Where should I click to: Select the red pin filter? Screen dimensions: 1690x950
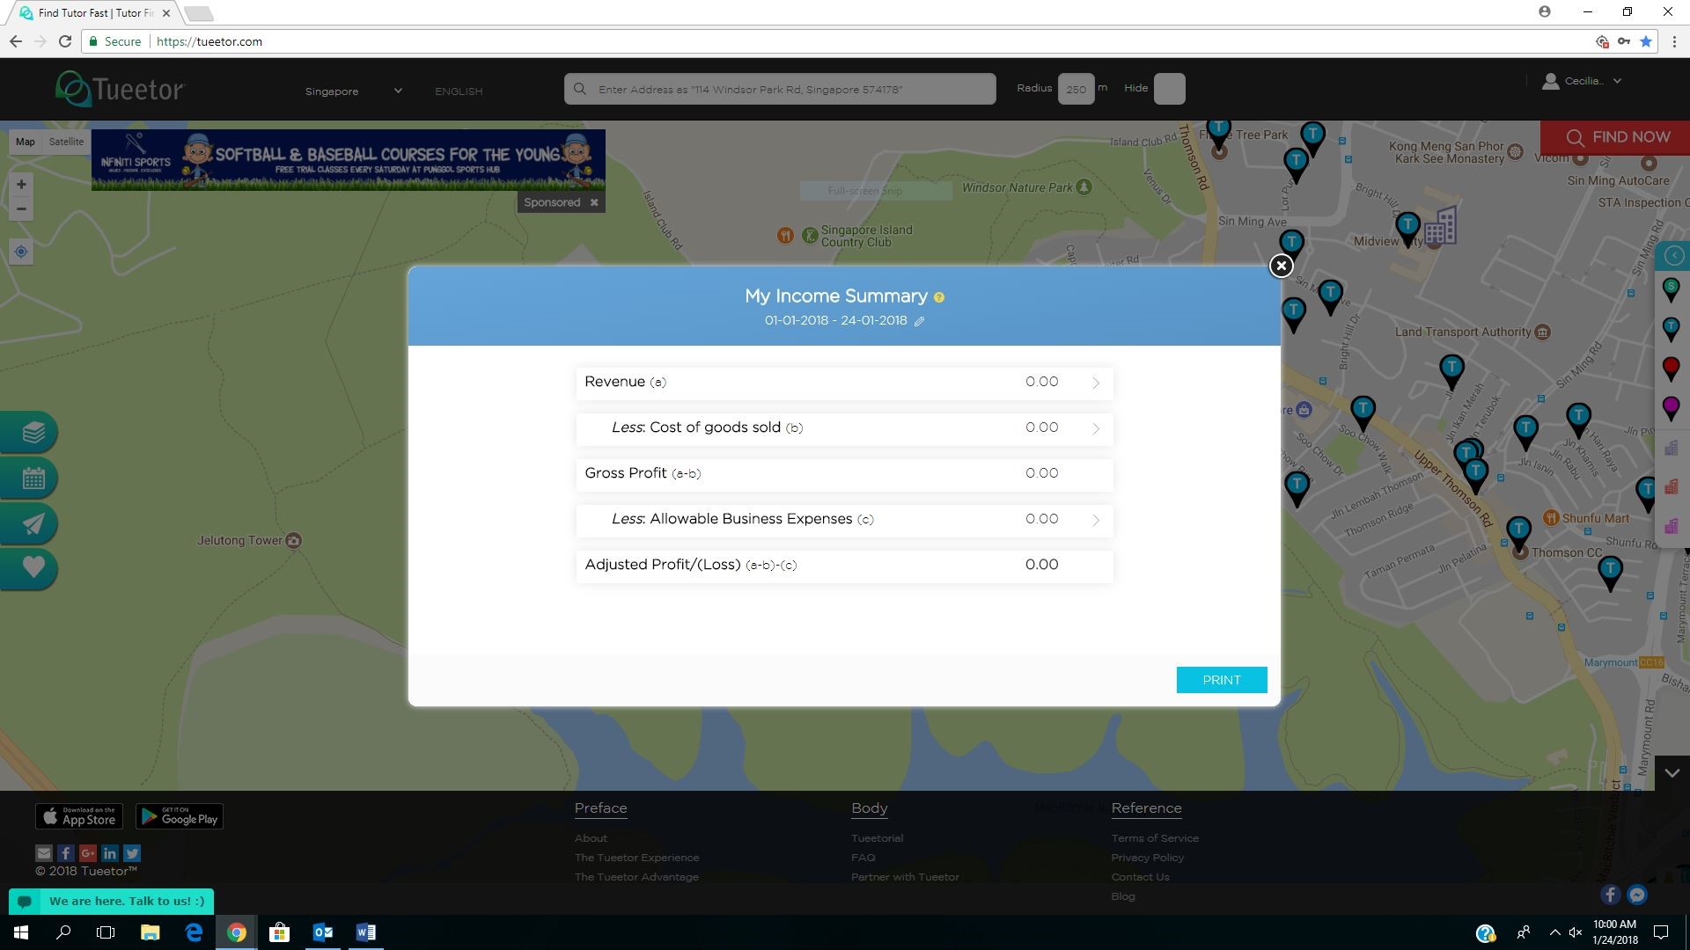pos(1671,369)
